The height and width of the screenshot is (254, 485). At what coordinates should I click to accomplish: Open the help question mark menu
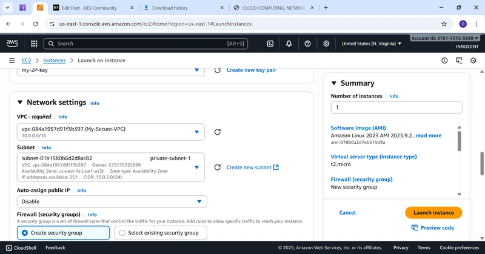307,44
